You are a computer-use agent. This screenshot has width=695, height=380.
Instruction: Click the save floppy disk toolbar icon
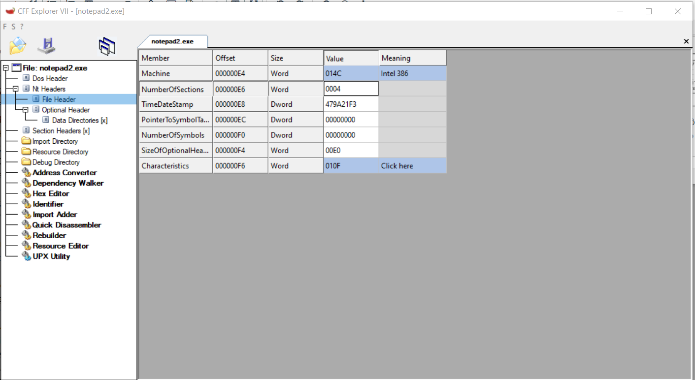click(x=46, y=46)
